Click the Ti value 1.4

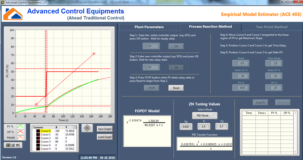tap(204, 126)
